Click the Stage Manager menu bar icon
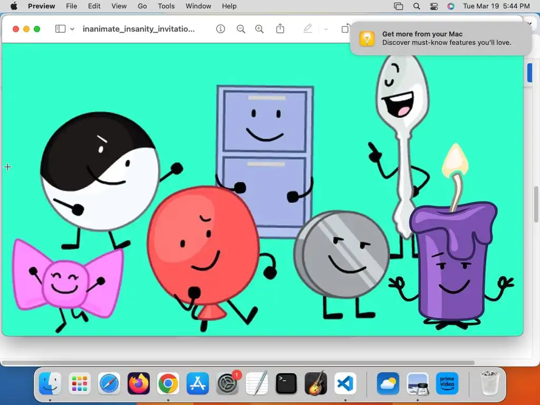 pos(399,6)
